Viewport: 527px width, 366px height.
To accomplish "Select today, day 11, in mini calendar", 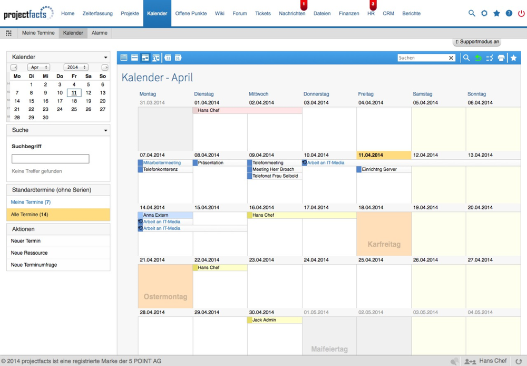I will coord(74,93).
